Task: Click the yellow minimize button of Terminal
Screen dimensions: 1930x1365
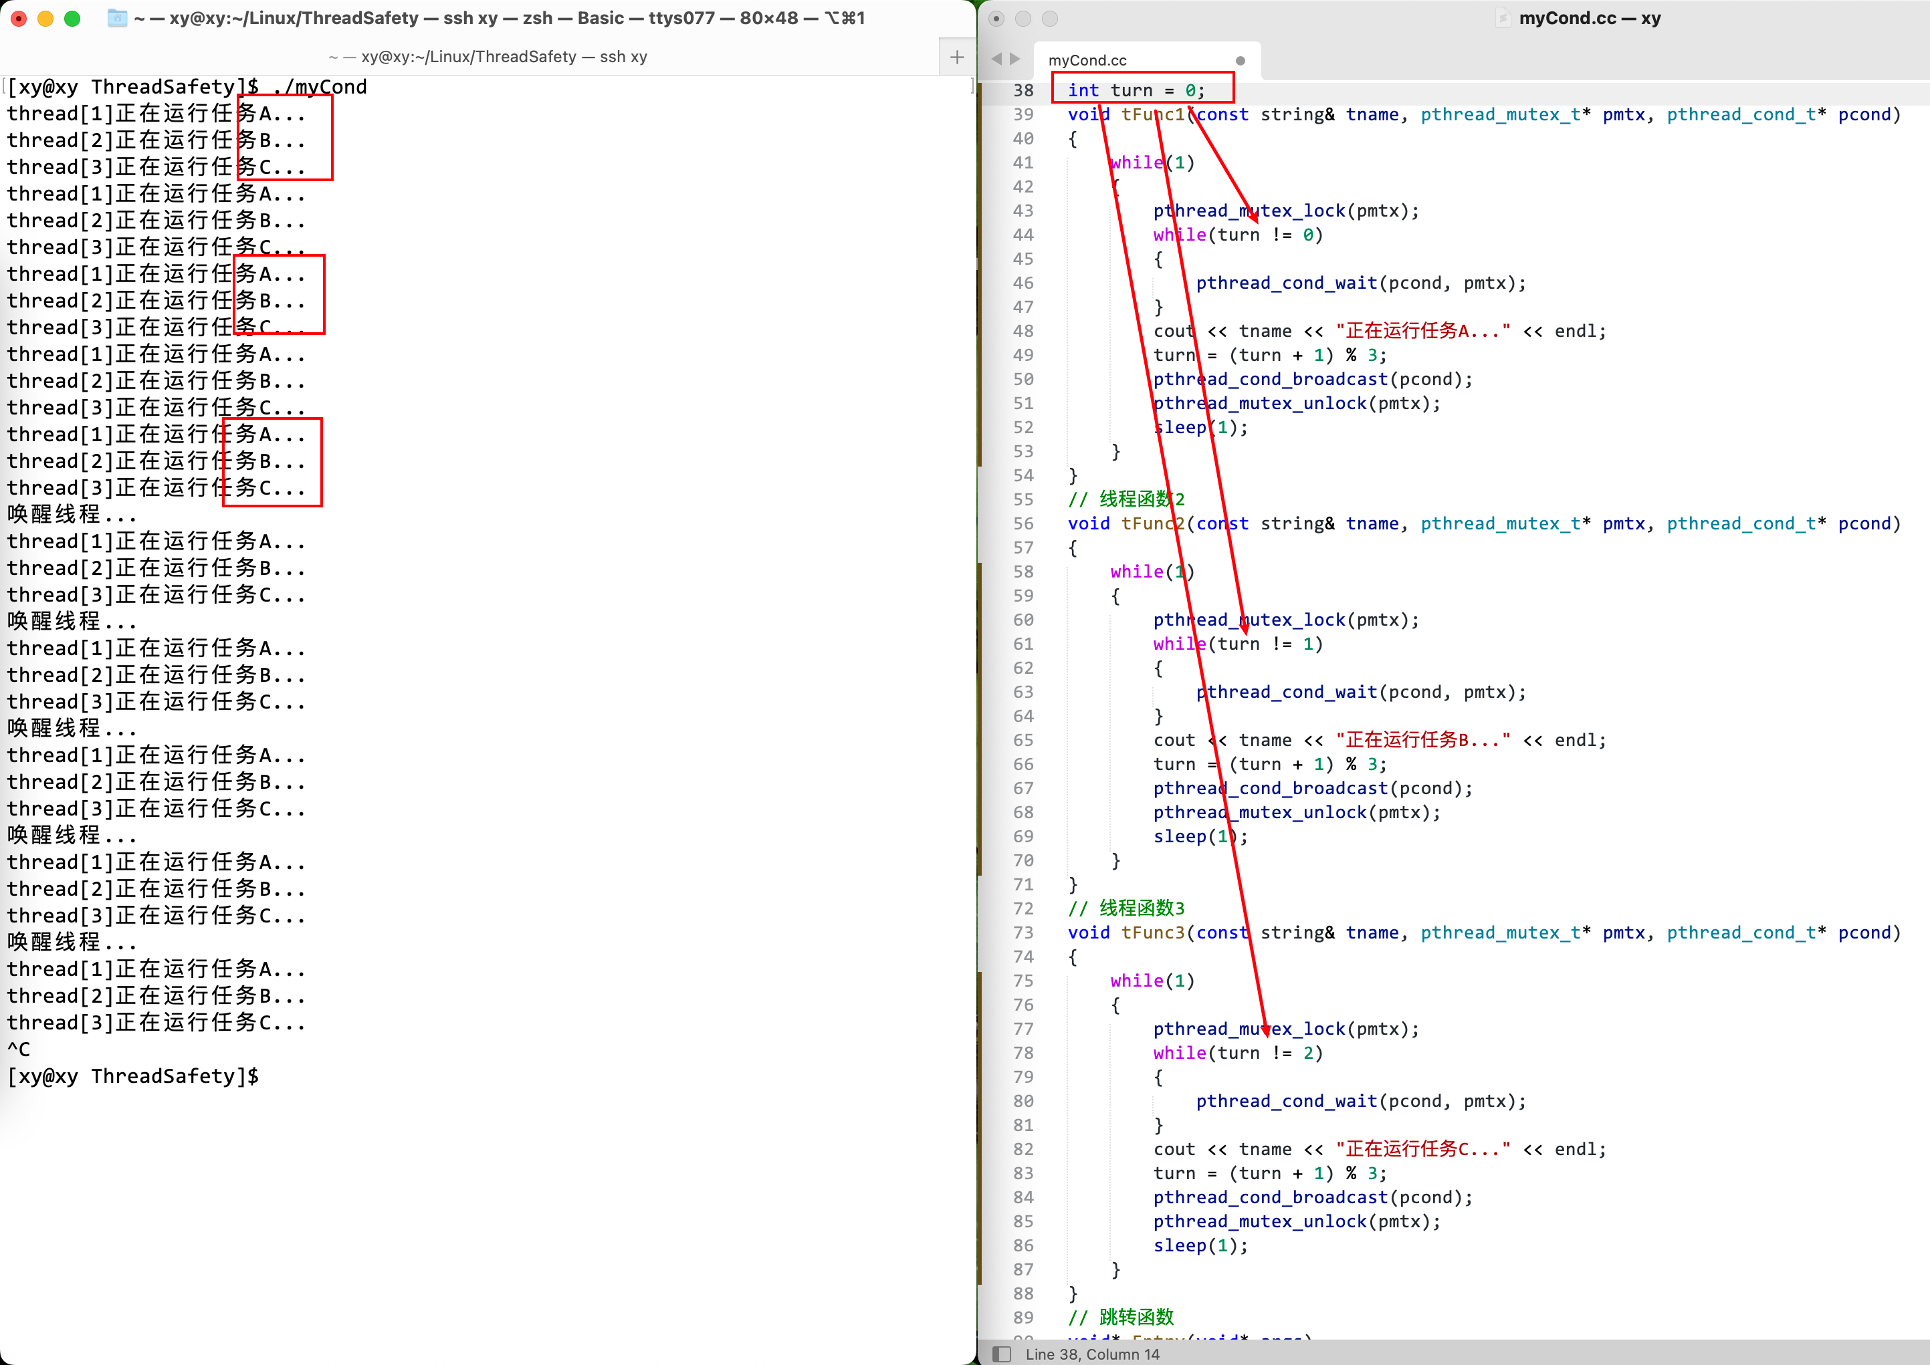Action: pos(45,17)
